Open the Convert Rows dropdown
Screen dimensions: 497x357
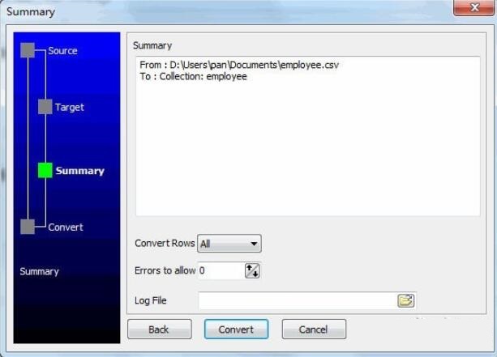[x=229, y=244]
